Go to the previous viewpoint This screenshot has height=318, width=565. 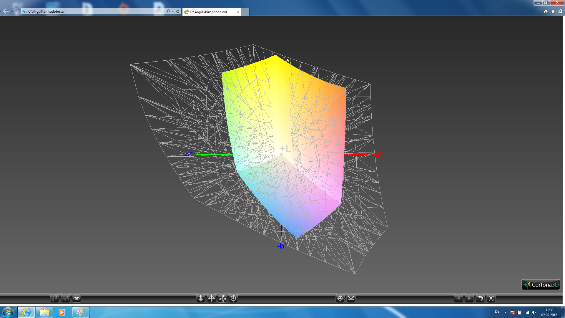click(458, 298)
